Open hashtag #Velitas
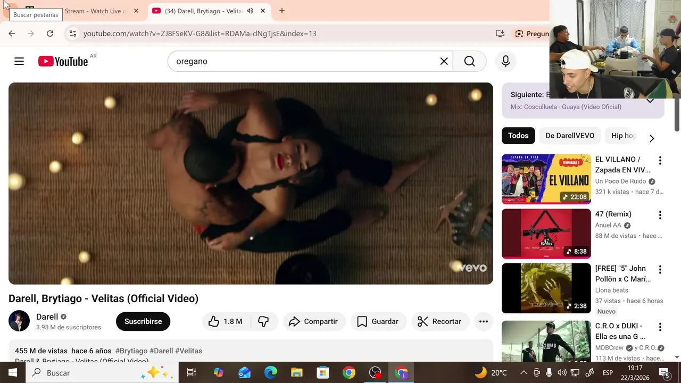 tap(188, 351)
